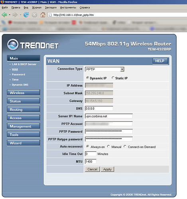Open the Forward history dropdown arrow
Viewport: 187px width, 199px height.
(20, 15)
